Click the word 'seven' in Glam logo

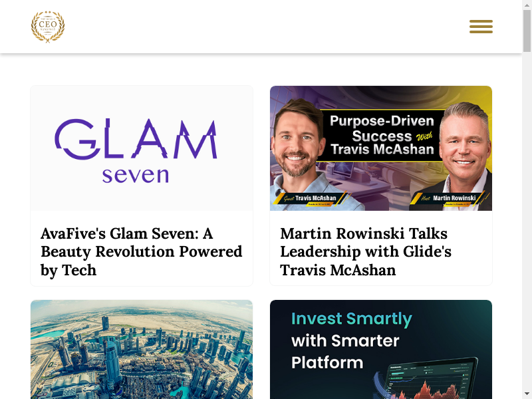coord(136,175)
